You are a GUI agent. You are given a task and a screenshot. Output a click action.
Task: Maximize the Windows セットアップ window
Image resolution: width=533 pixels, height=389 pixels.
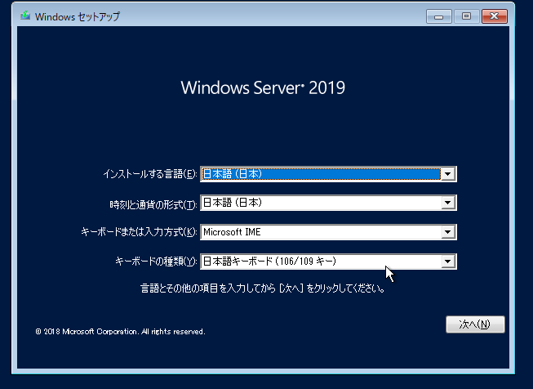click(466, 16)
